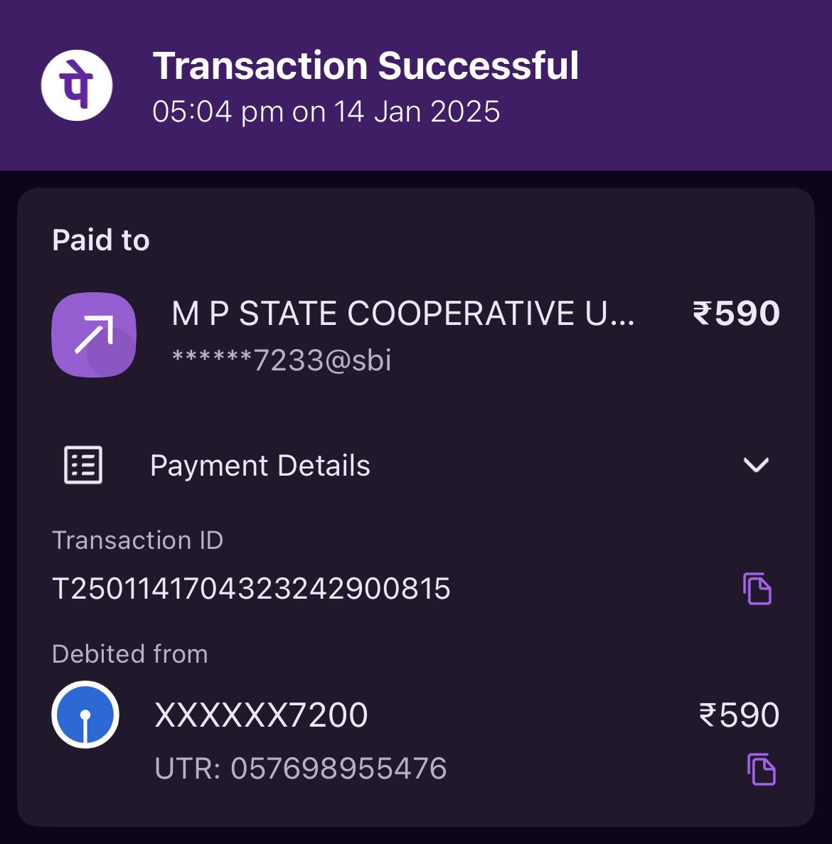Tap the ₹590 debited amount

(739, 715)
